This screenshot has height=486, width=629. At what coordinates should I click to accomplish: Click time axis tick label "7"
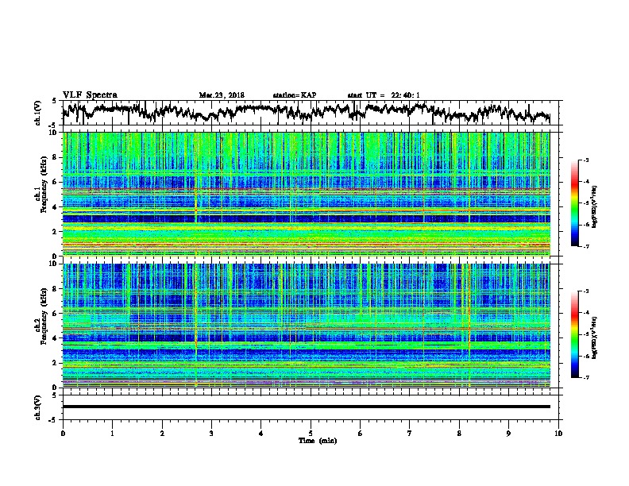[410, 434]
